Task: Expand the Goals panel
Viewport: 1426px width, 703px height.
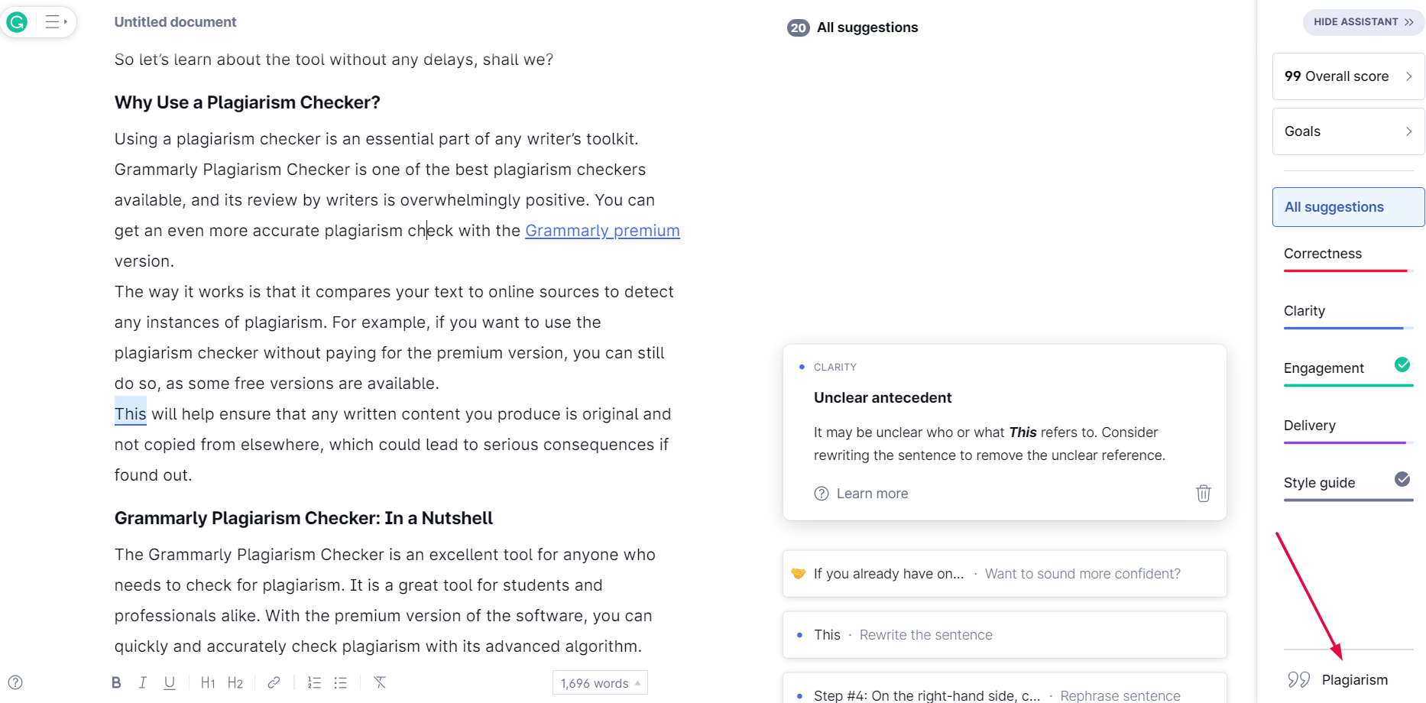Action: point(1348,131)
